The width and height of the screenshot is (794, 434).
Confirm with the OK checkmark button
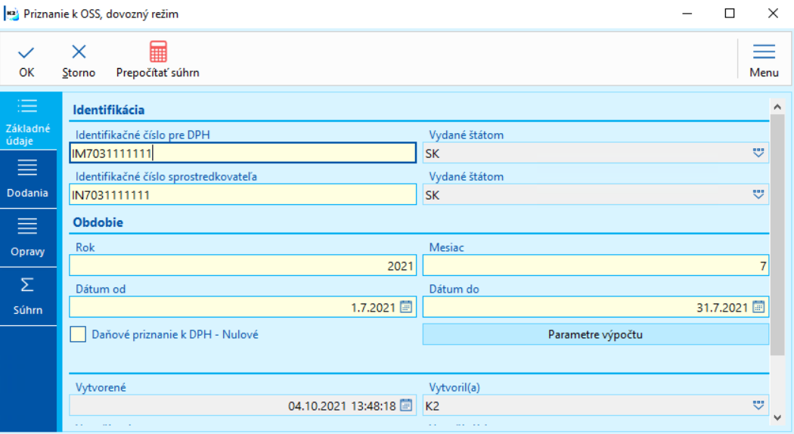click(26, 60)
